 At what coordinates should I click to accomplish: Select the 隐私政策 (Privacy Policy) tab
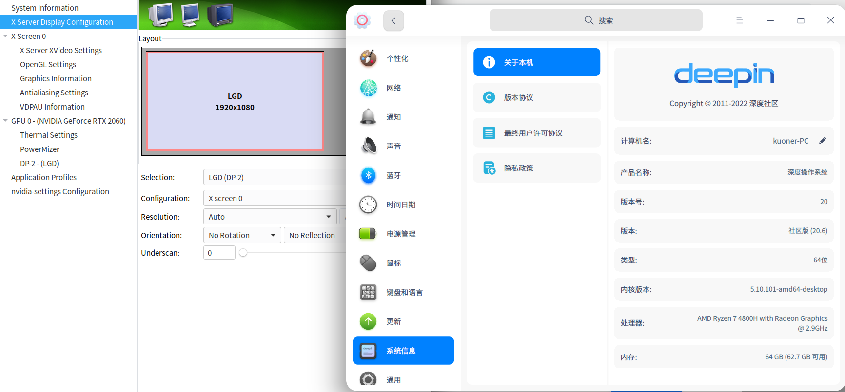(x=537, y=168)
